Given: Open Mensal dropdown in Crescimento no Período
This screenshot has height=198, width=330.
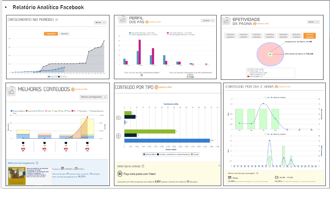Looking at the screenshot, I should point(100,22).
